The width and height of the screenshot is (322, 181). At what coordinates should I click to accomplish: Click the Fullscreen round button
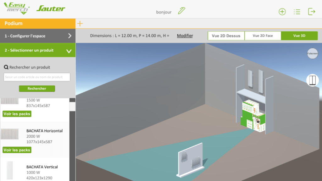tap(312, 53)
